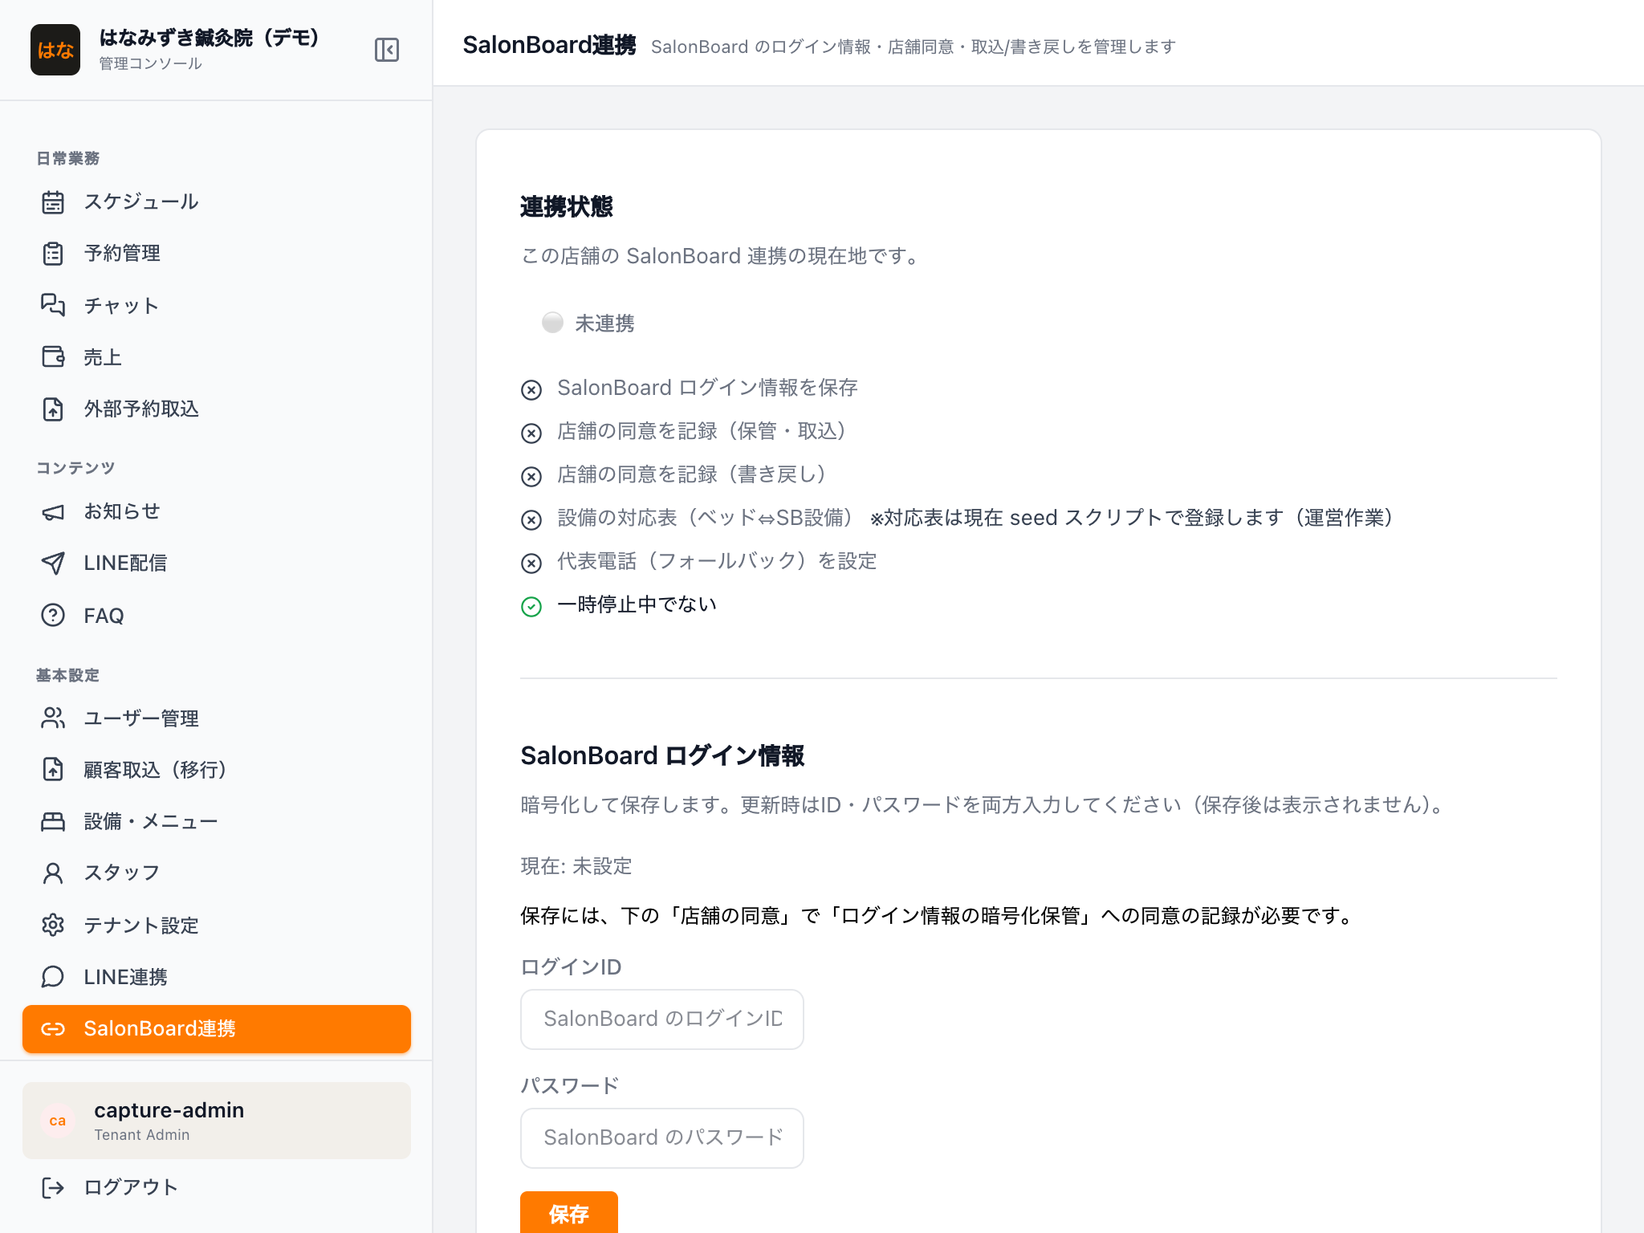Screen dimensions: 1644x1233
Task: Click the X icon beside 書き戻し consent
Action: pyautogui.click(x=531, y=477)
